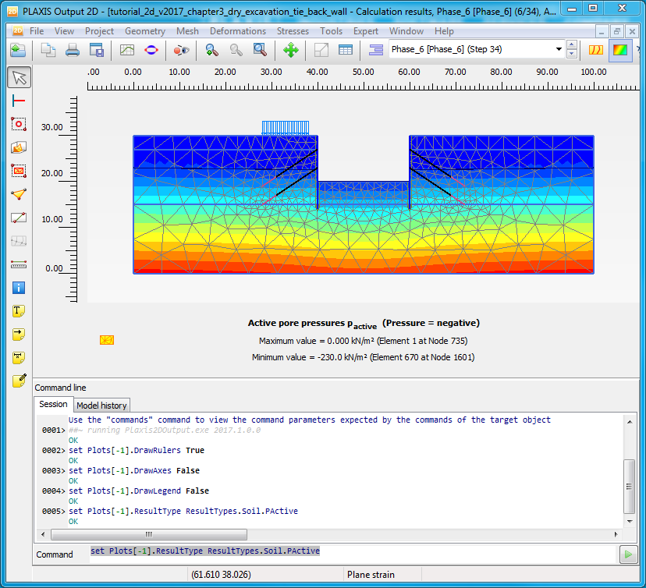Click the horizontal scrollbar in session log
The width and height of the screenshot is (646, 588).
(x=148, y=534)
